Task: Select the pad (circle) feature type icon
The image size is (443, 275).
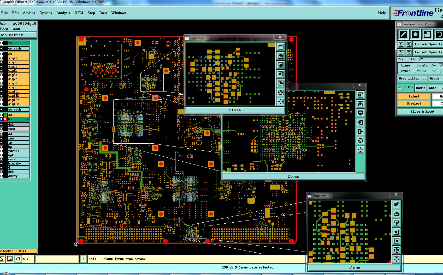Action: pos(415,34)
